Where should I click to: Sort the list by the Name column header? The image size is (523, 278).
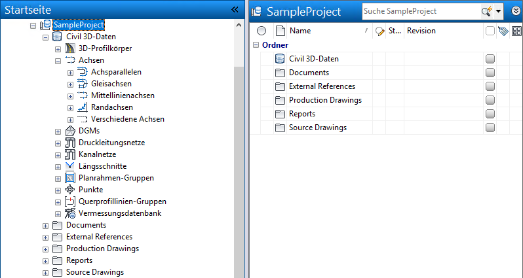(300, 31)
